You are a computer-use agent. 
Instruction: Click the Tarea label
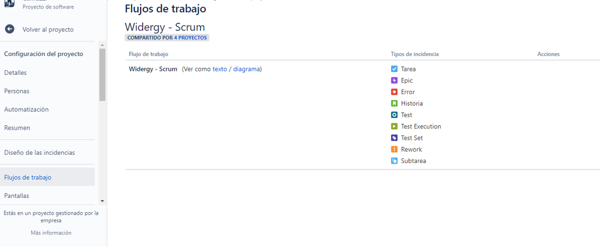click(408, 69)
